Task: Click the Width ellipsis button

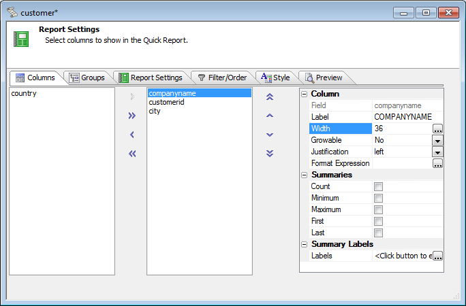Action: click(x=437, y=129)
